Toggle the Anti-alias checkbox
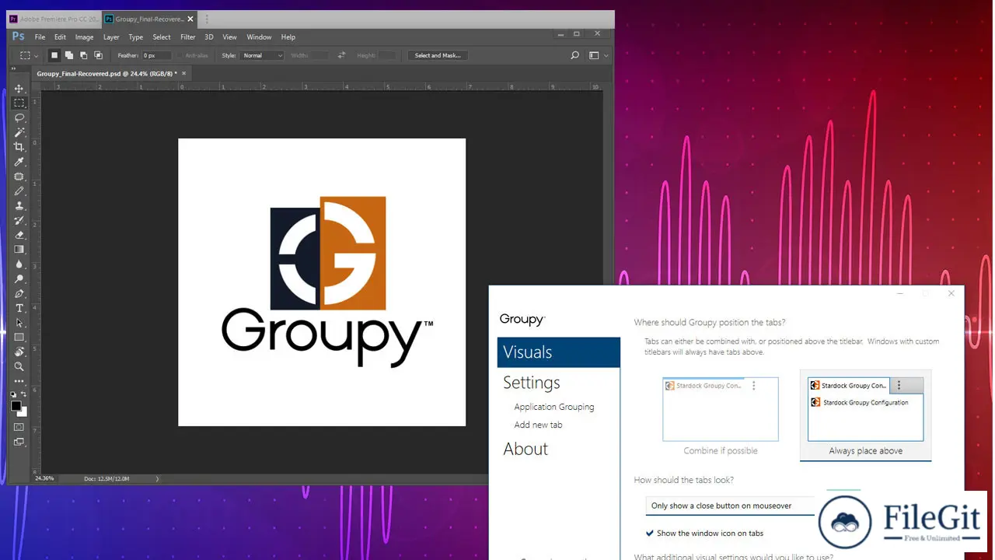995x560 pixels. pyautogui.click(x=180, y=55)
